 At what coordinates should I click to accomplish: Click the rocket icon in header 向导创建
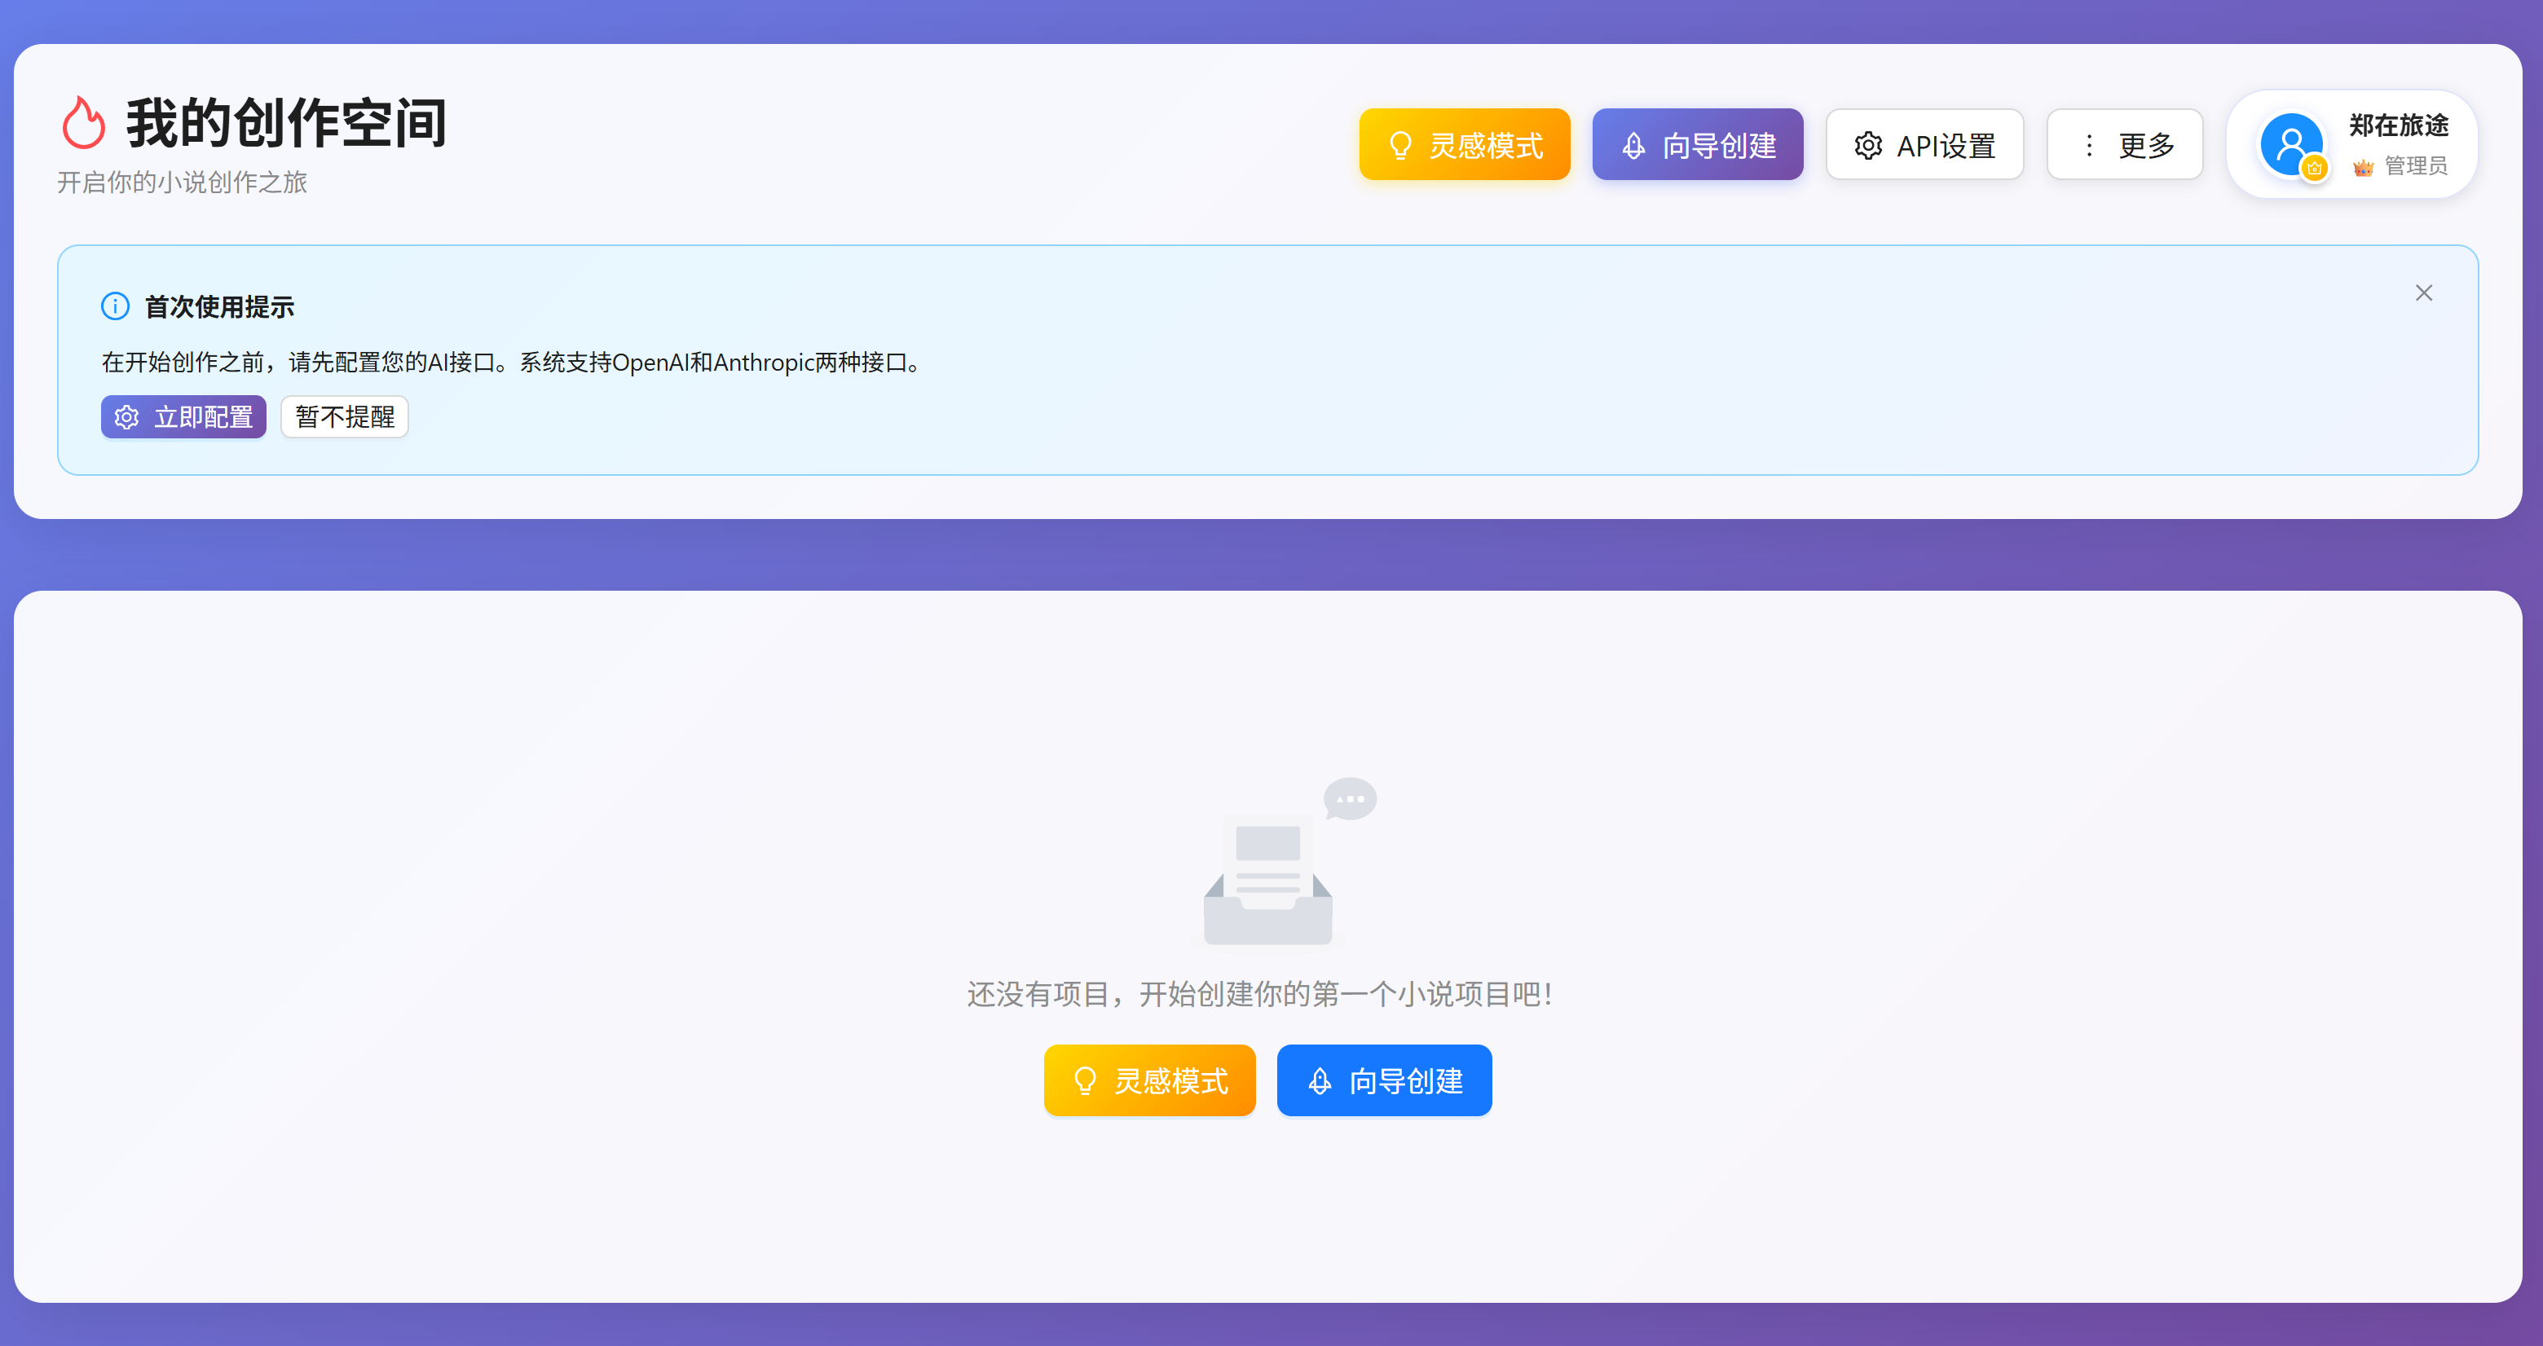(1634, 146)
